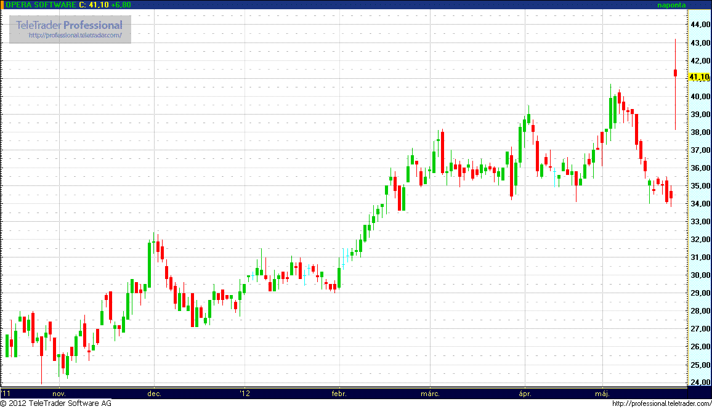Click the naponta interval label

coord(671,5)
